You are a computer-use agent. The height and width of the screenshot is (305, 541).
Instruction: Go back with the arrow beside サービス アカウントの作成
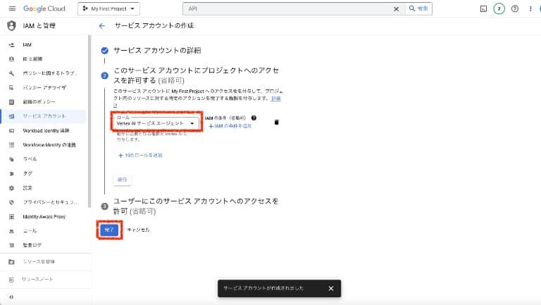pyautogui.click(x=101, y=25)
